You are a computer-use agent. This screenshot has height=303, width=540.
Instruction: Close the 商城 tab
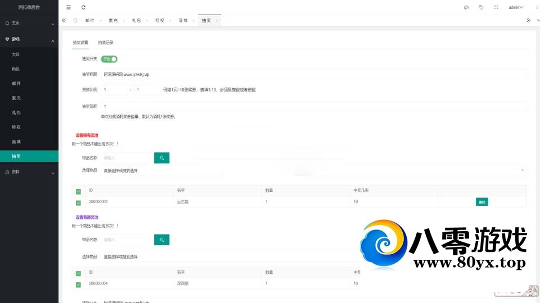[193, 21]
